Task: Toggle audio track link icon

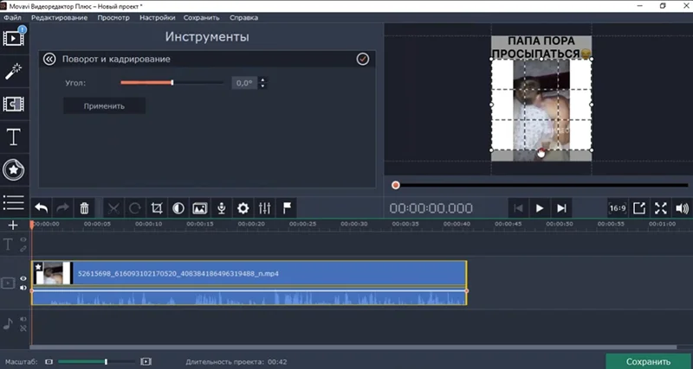Action: click(23, 328)
